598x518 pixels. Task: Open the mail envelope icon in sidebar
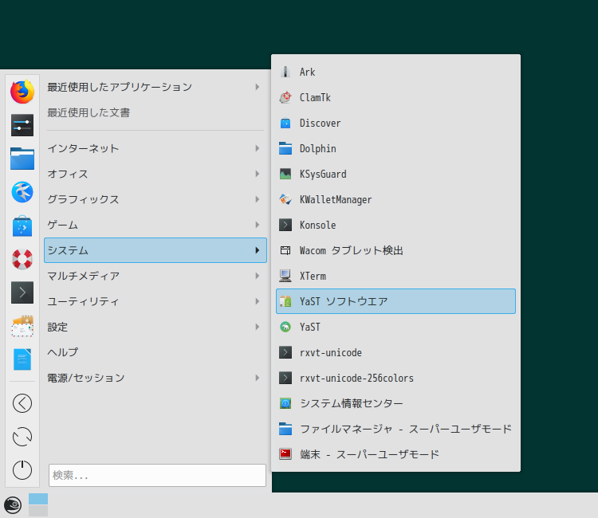click(22, 326)
